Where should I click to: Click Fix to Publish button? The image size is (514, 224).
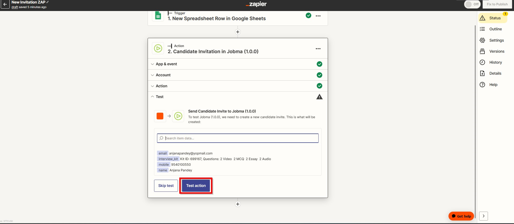point(497,4)
